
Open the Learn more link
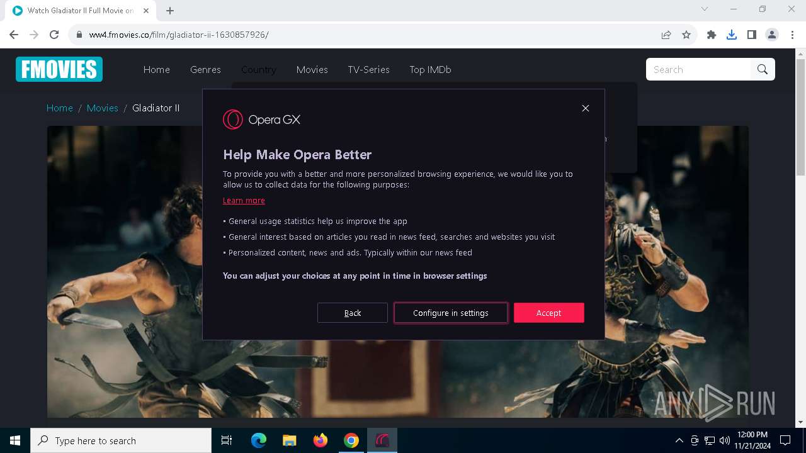[244, 201]
